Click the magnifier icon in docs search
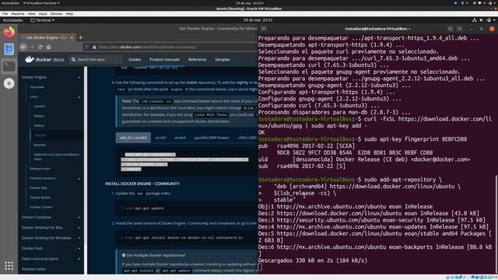The width and height of the screenshot is (498, 280). pyautogui.click(x=73, y=59)
